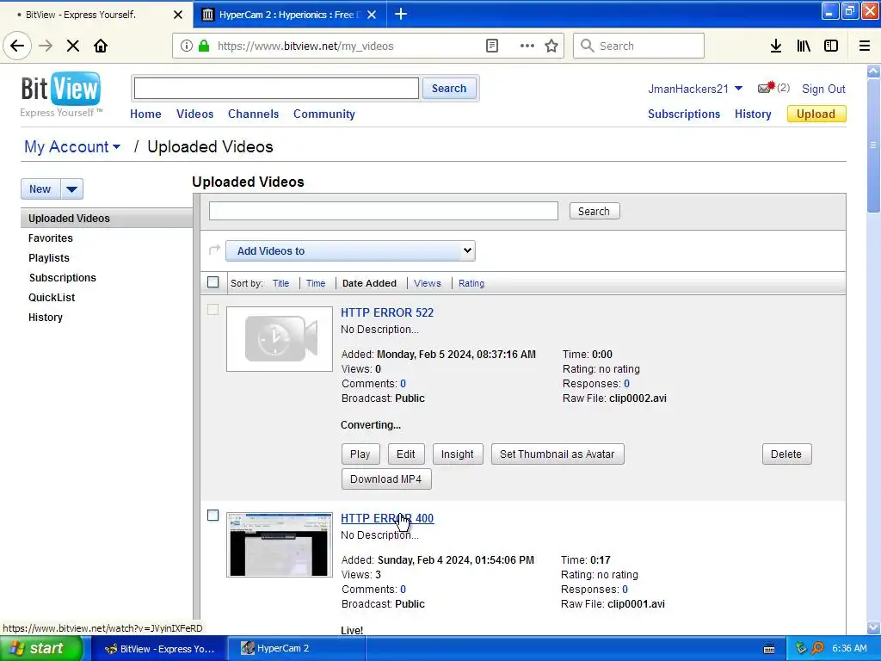Close the HyperCam 2 browser tab
The height and width of the screenshot is (661, 881).
[x=372, y=15]
